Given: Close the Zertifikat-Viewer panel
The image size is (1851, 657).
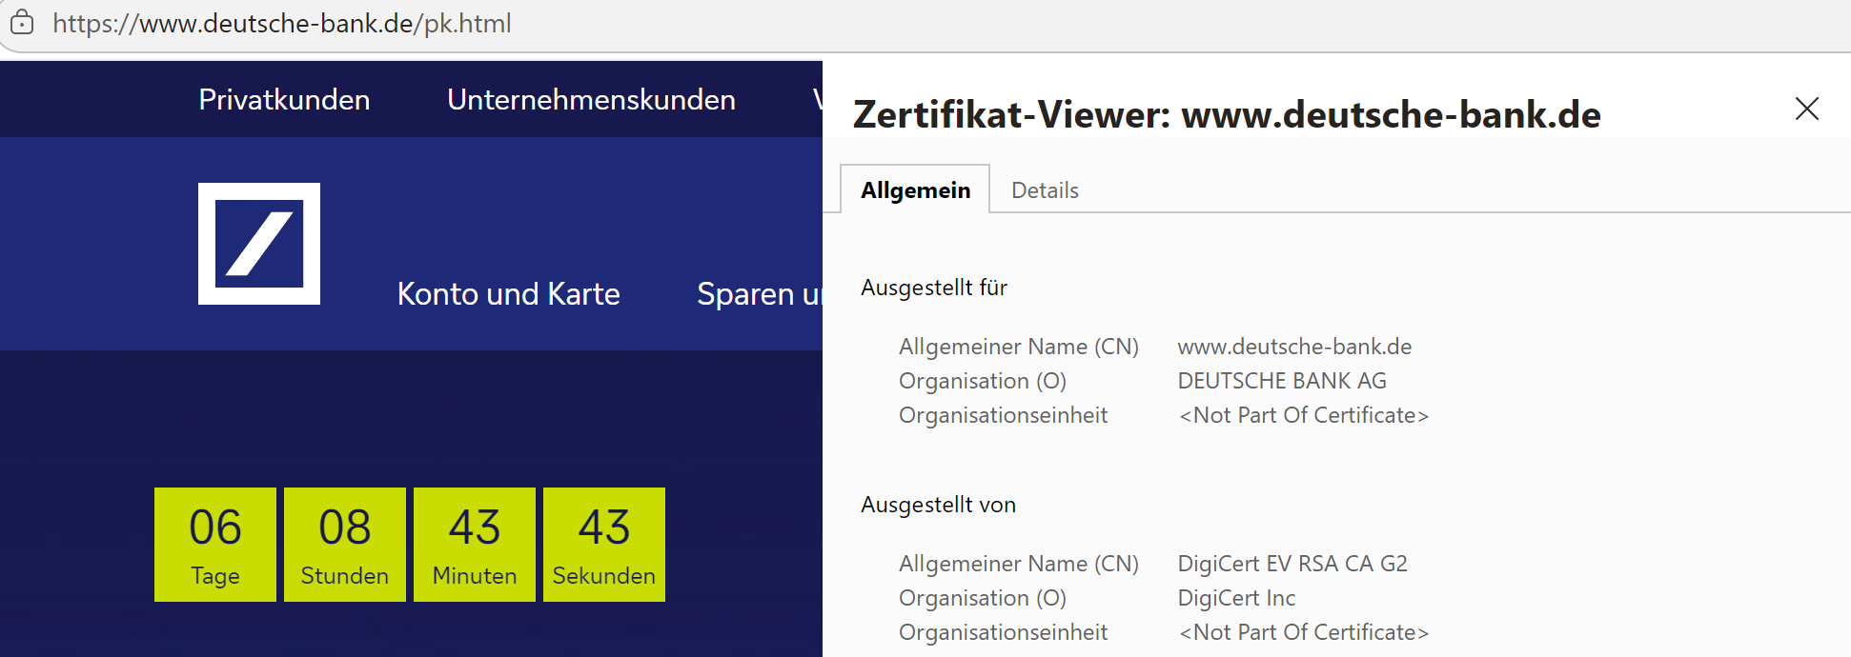Looking at the screenshot, I should coord(1806,109).
